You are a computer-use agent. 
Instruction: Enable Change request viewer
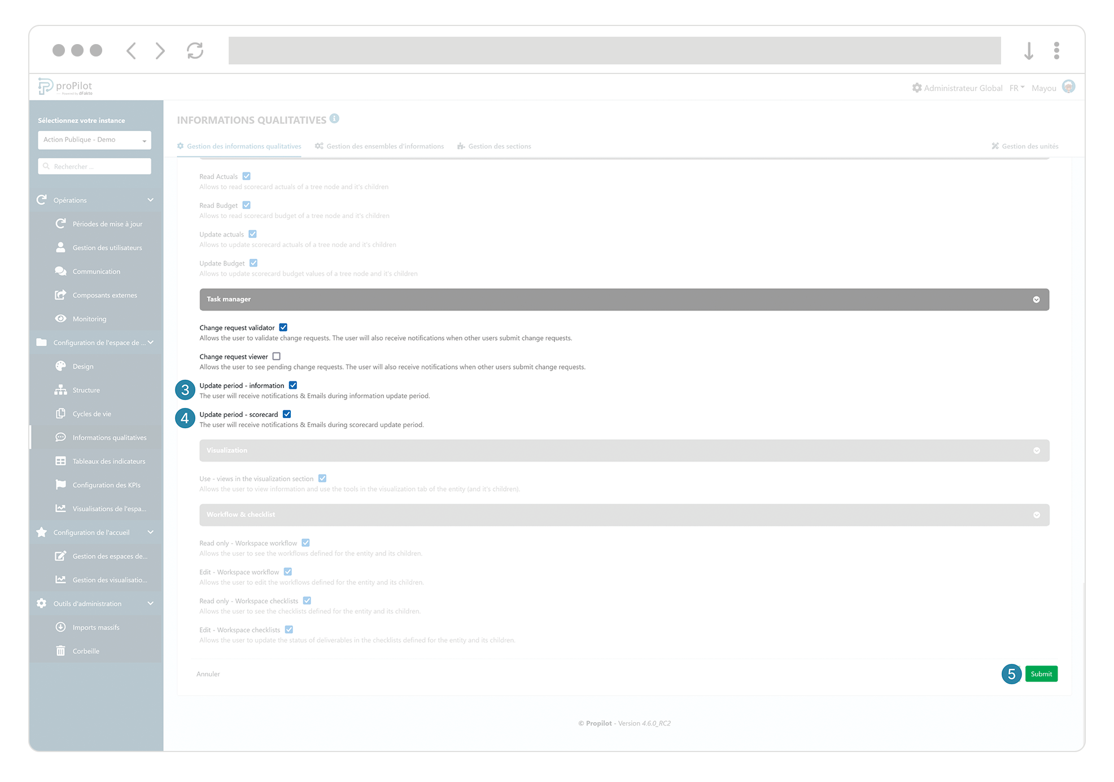coord(276,356)
